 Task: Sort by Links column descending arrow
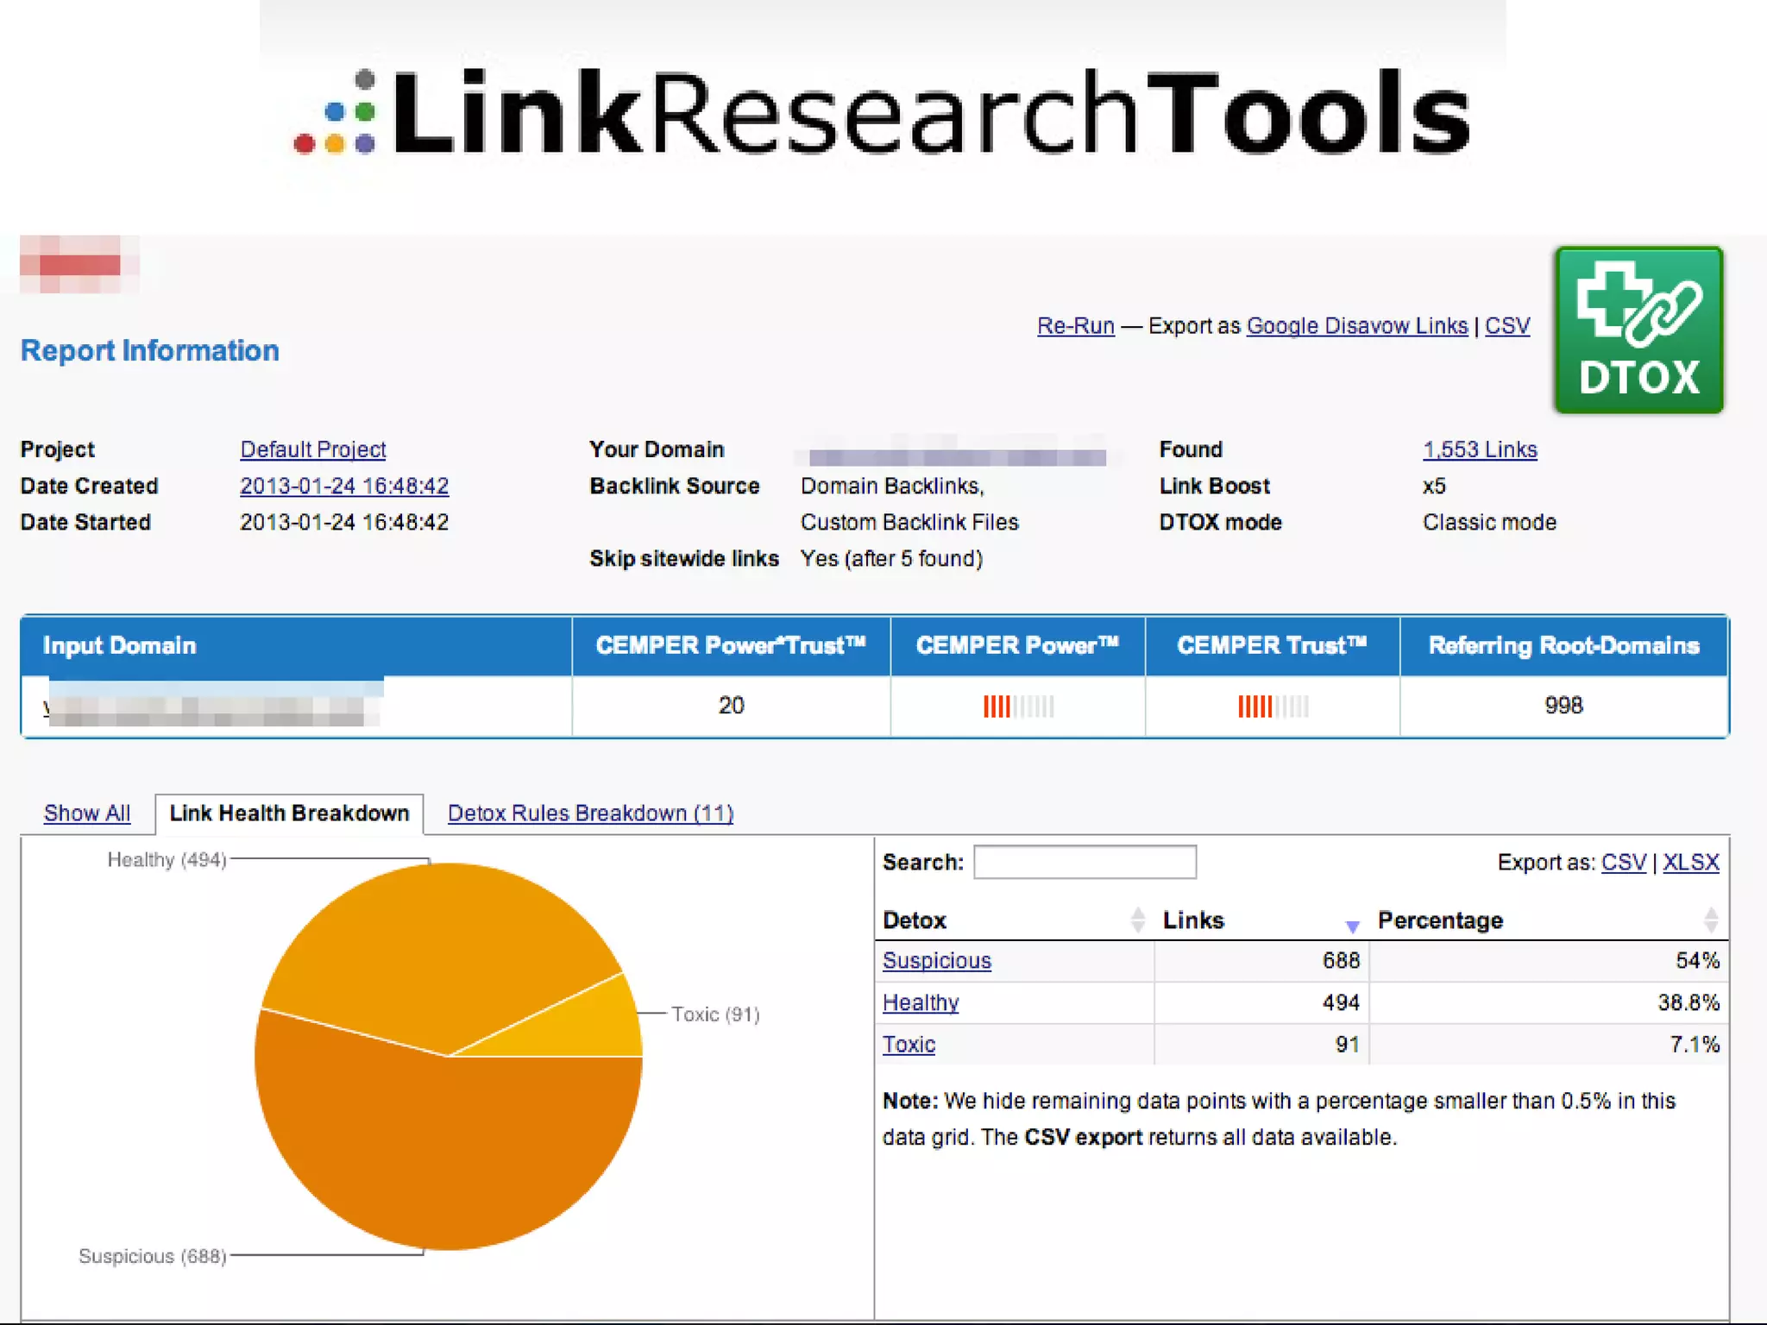point(1352,926)
